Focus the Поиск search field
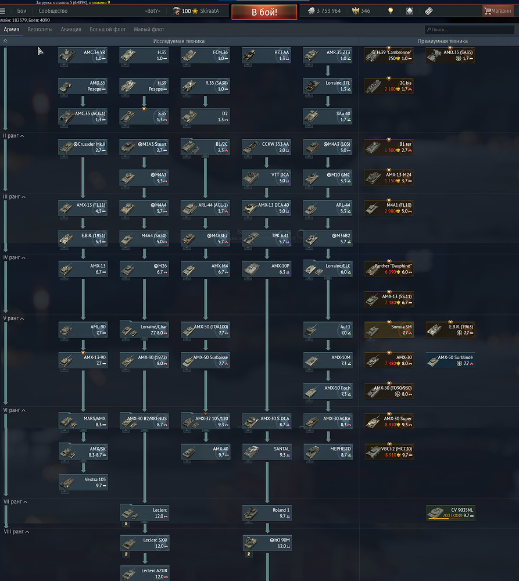The image size is (519, 581). click(470, 30)
